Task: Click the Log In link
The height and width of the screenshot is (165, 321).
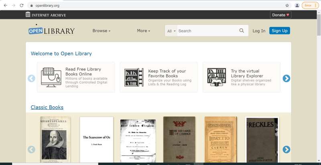Action: click(x=259, y=31)
